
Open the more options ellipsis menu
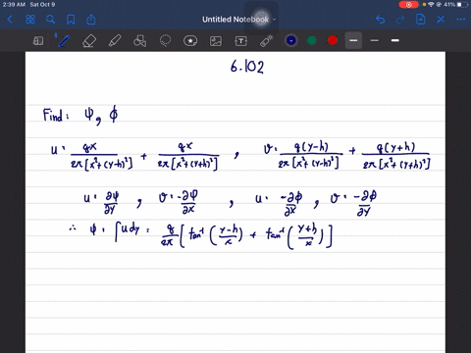pos(461,20)
